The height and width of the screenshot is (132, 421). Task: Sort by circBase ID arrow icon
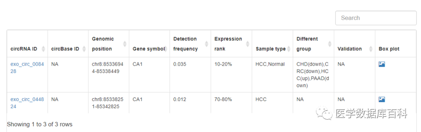[x=84, y=49]
